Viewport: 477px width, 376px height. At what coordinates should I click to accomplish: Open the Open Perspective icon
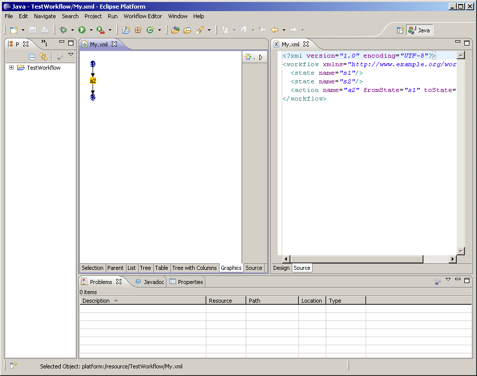point(400,30)
